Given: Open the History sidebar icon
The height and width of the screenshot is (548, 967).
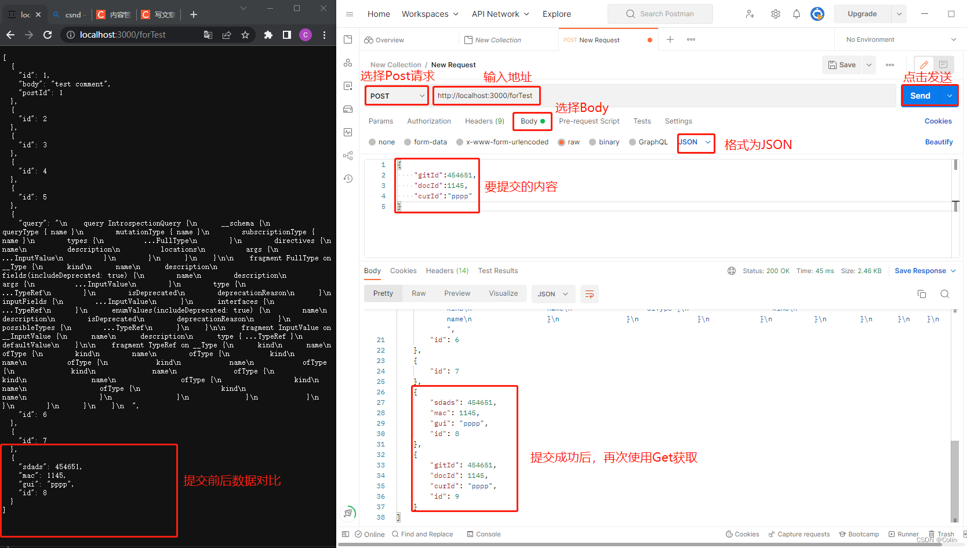Looking at the screenshot, I should coord(348,179).
